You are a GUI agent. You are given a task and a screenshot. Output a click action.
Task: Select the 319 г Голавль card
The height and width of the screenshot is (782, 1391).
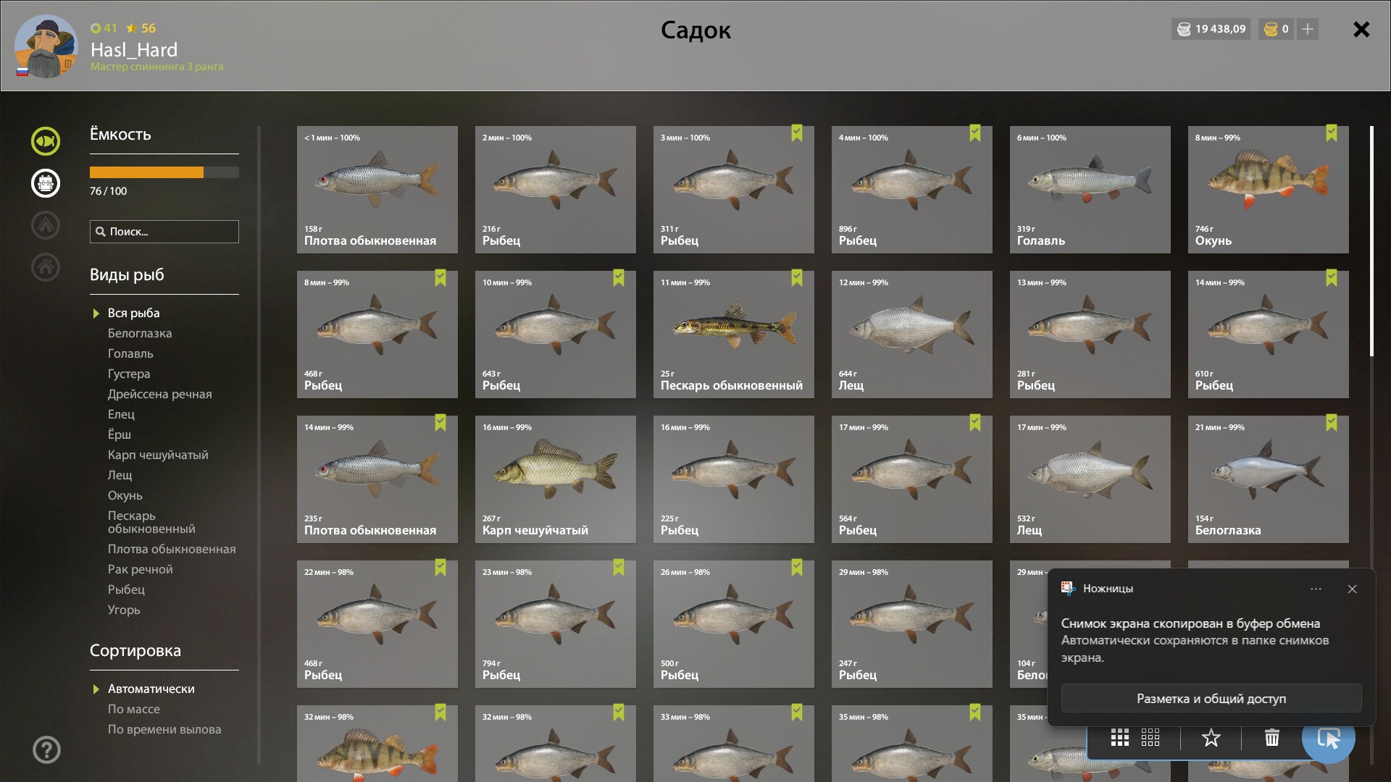pyautogui.click(x=1090, y=190)
